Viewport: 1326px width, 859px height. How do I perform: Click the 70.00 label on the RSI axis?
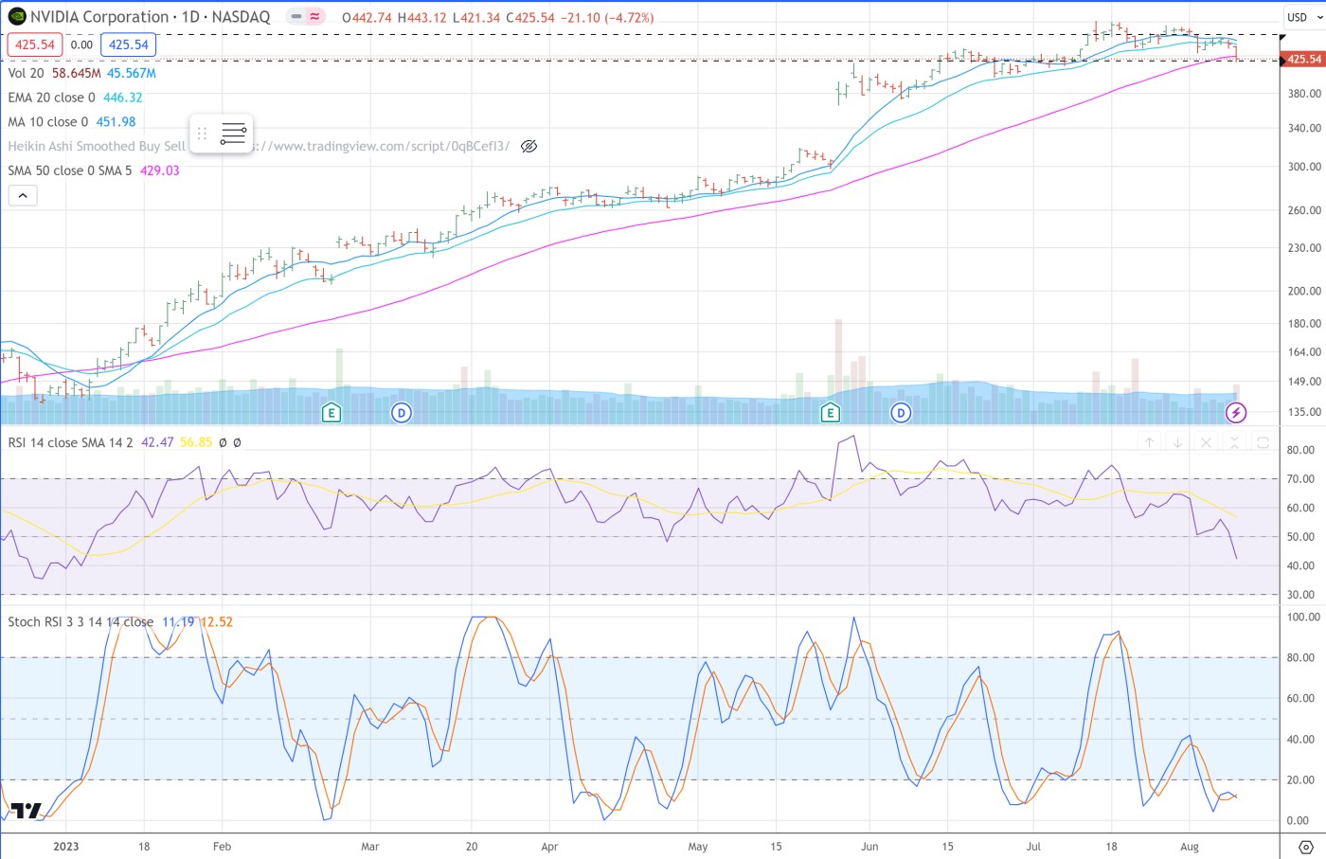pyautogui.click(x=1300, y=479)
